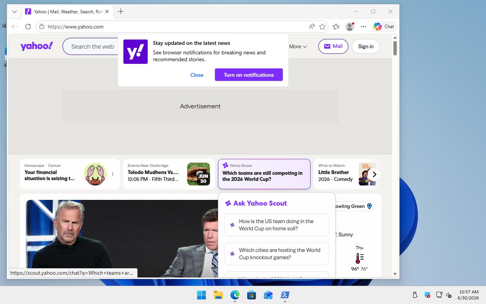This screenshot has height=304, width=486.
Task: Open the three-dot menu on the Horoscope card
Action: coord(113,174)
